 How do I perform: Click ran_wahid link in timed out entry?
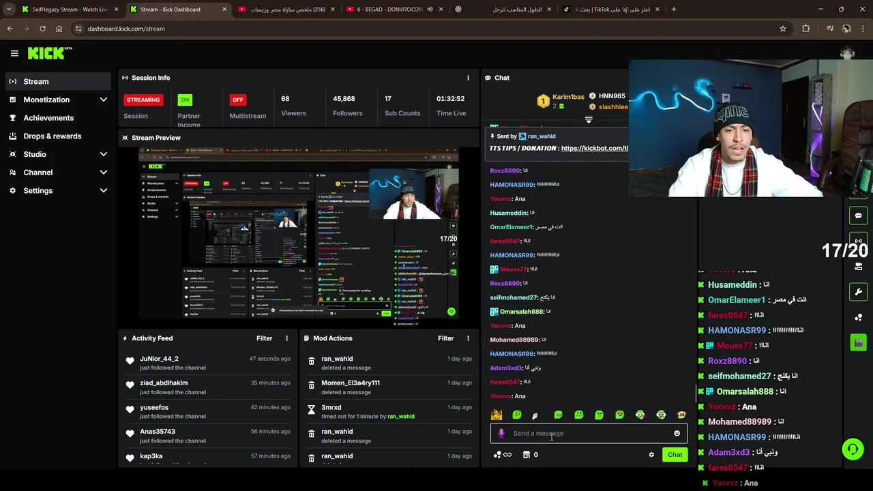click(401, 416)
